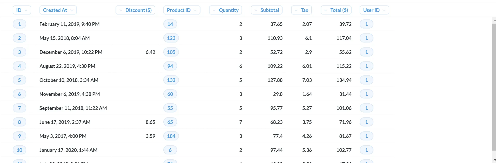496x163 pixels.
Task: Click subtotal value 110.93
Action: click(275, 38)
